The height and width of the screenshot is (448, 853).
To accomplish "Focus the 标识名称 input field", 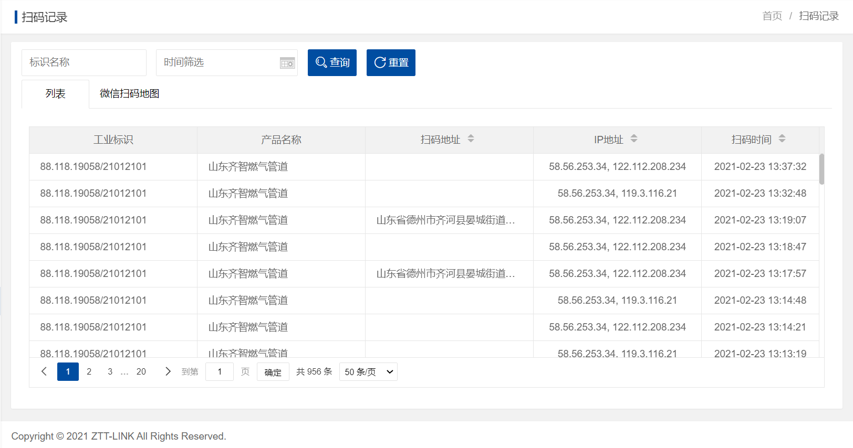I will click(x=84, y=62).
